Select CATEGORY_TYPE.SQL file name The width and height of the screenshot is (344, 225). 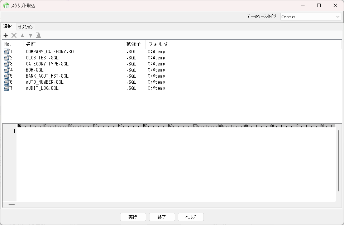47,64
